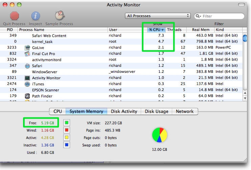Open the Disk Usage tab
The image size is (251, 170).
156,111
